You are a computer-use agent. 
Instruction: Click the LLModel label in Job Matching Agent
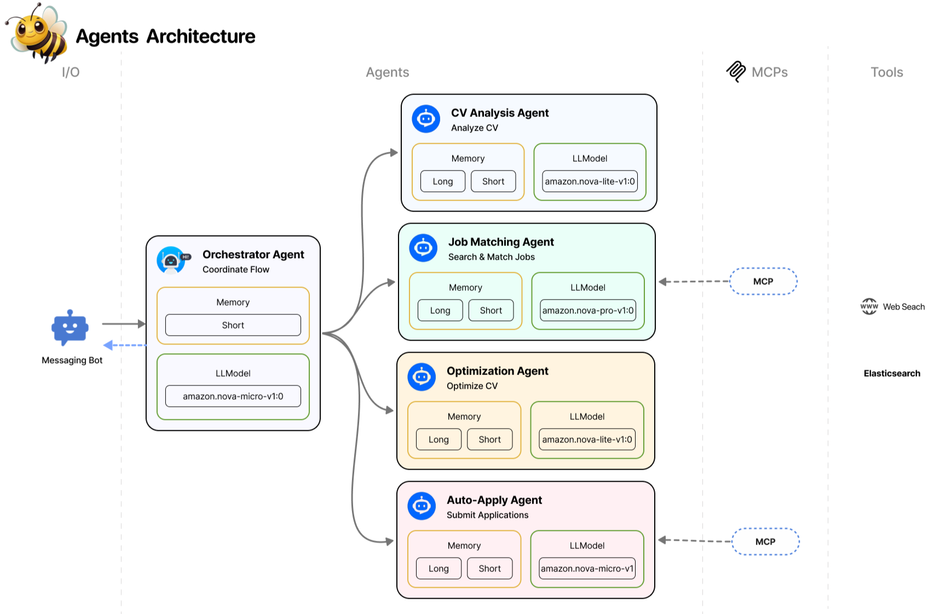click(588, 288)
